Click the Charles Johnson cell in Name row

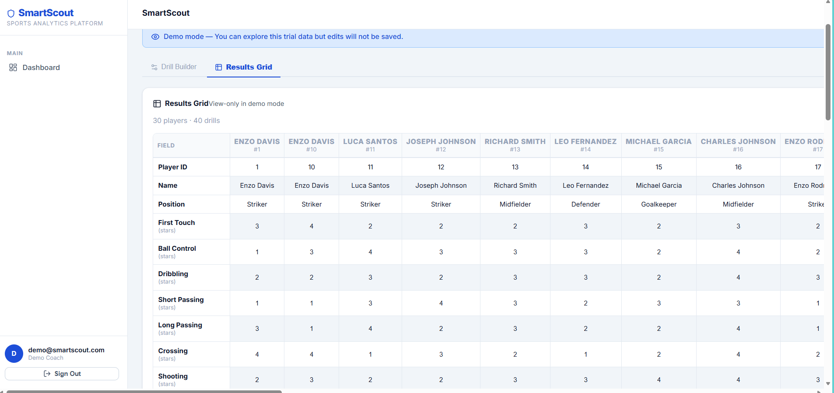[x=738, y=186]
